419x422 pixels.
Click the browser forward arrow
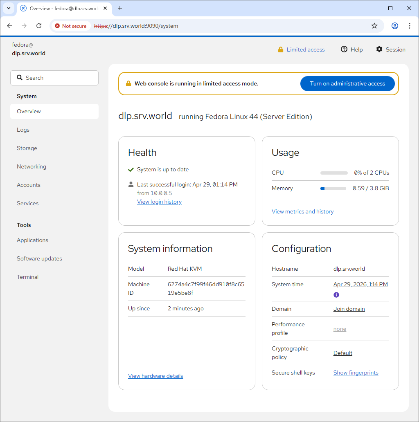(x=24, y=26)
